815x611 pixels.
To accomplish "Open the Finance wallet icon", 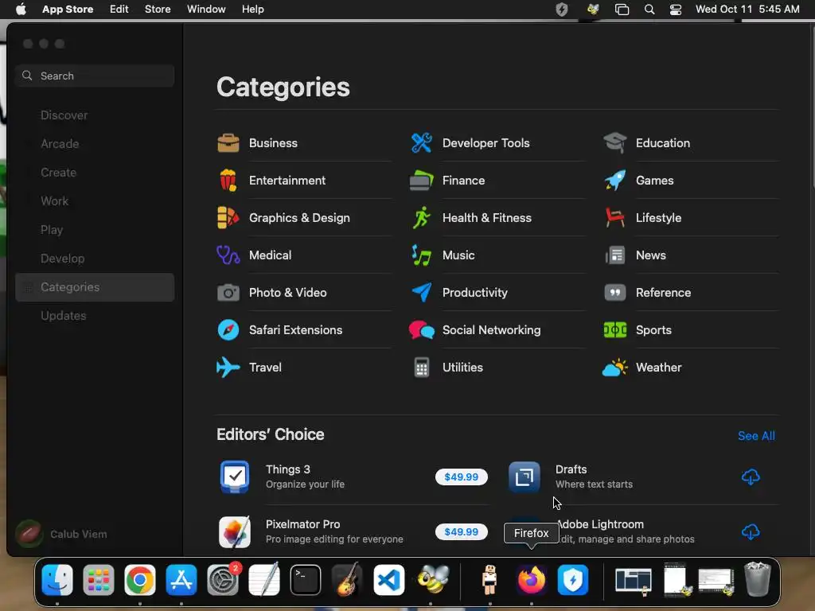I will [422, 181].
